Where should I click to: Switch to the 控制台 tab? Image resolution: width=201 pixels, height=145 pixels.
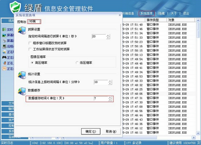coord(22,22)
